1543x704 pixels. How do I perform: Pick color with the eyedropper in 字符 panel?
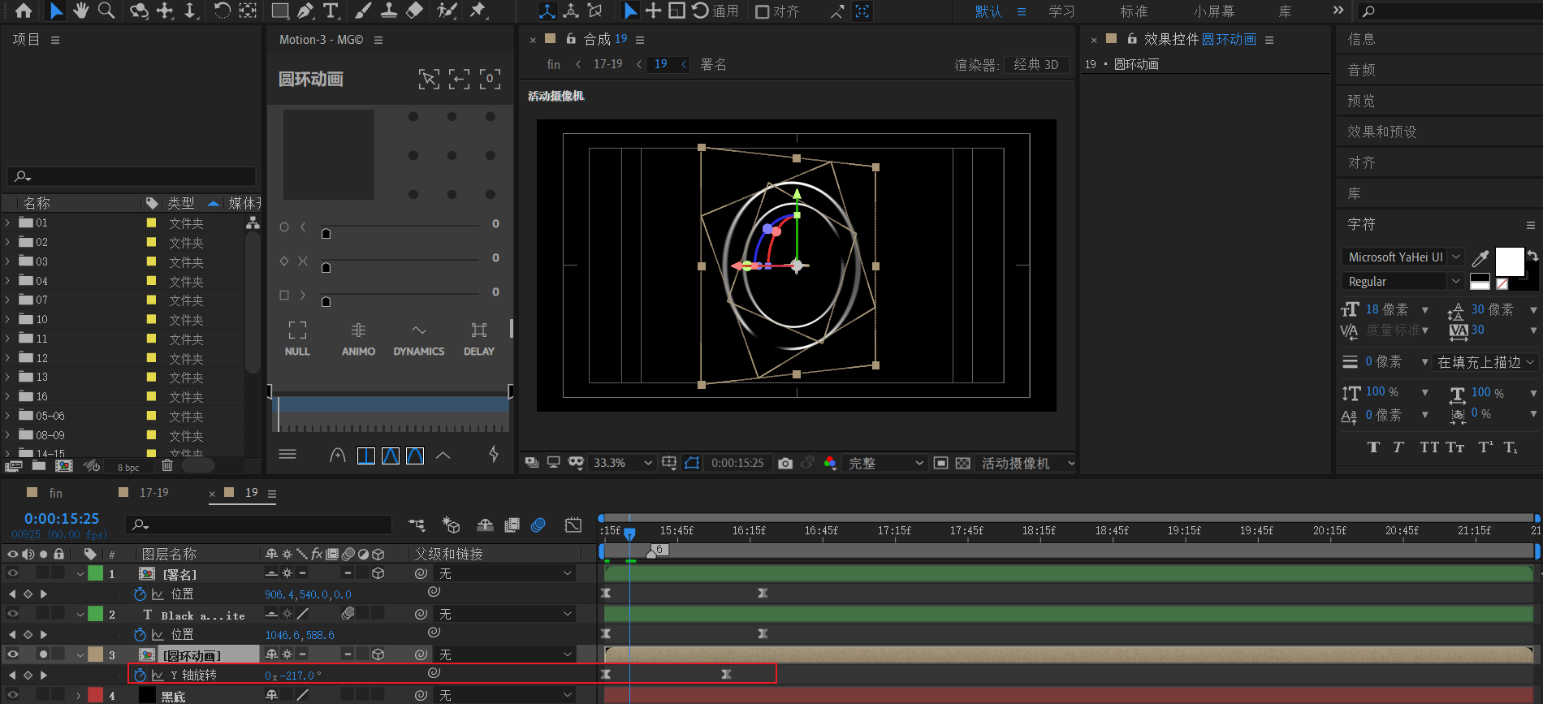1480,258
